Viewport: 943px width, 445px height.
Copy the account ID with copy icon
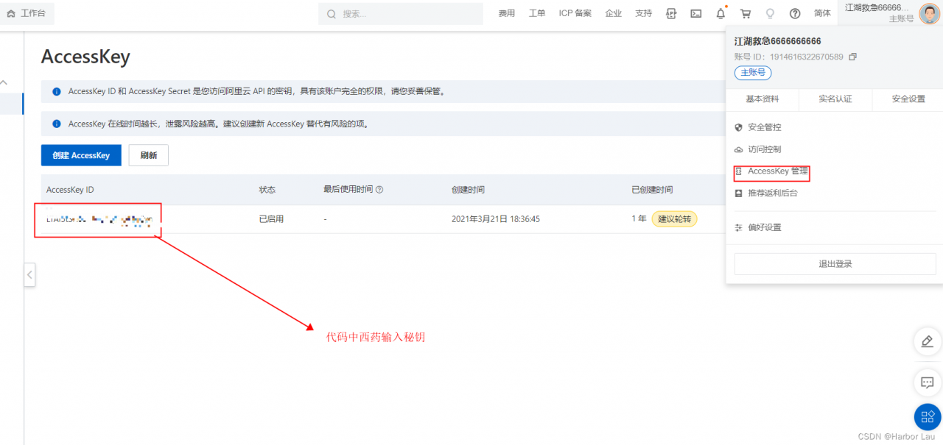853,57
